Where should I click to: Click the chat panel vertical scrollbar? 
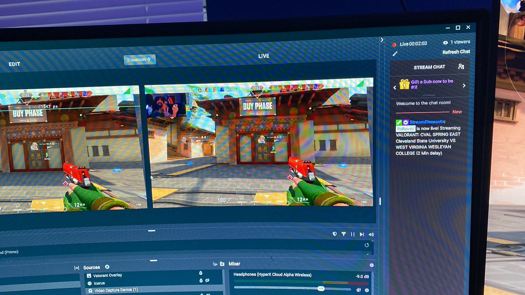[x=380, y=201]
